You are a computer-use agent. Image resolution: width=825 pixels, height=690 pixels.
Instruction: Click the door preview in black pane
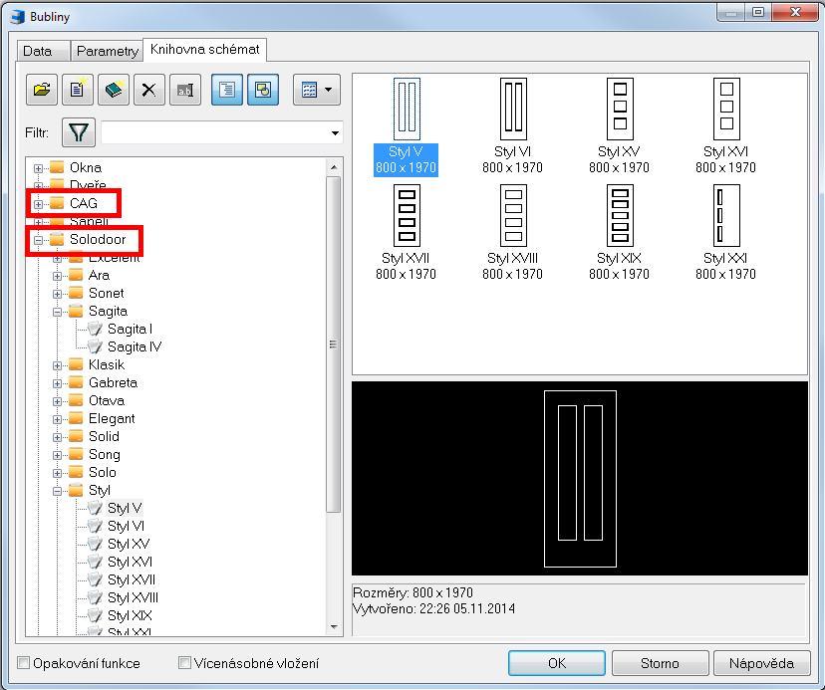pyautogui.click(x=580, y=479)
